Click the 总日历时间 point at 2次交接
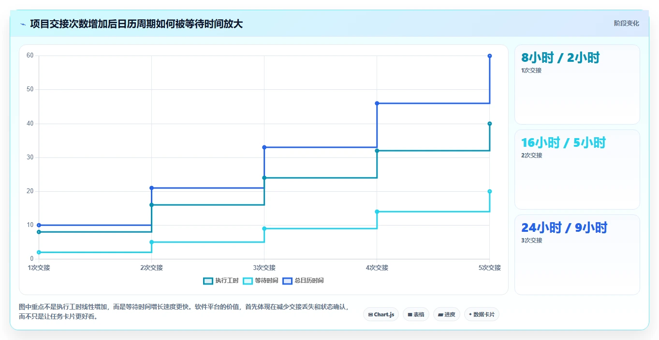The image size is (659, 340). pos(152,188)
